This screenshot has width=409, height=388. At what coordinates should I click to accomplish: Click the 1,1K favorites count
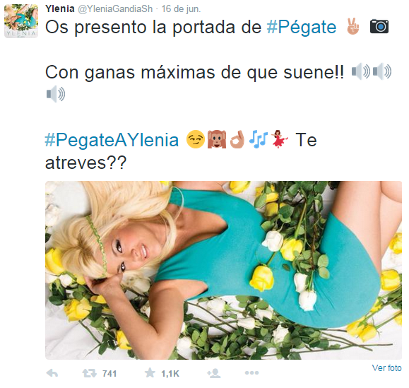point(170,374)
